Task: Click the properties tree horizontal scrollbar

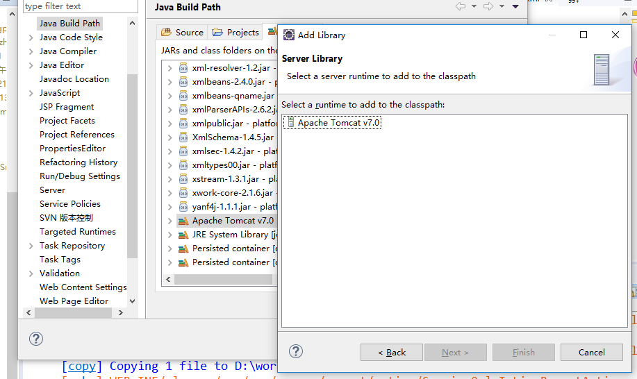Action: click(74, 312)
